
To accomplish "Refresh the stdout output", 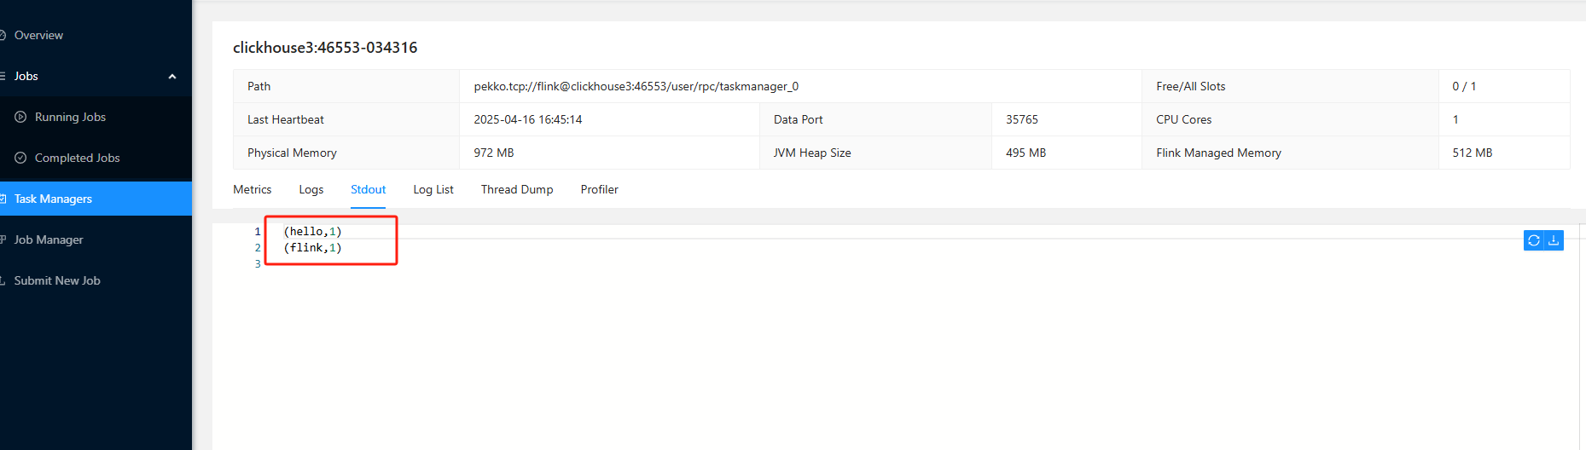I will click(1534, 240).
